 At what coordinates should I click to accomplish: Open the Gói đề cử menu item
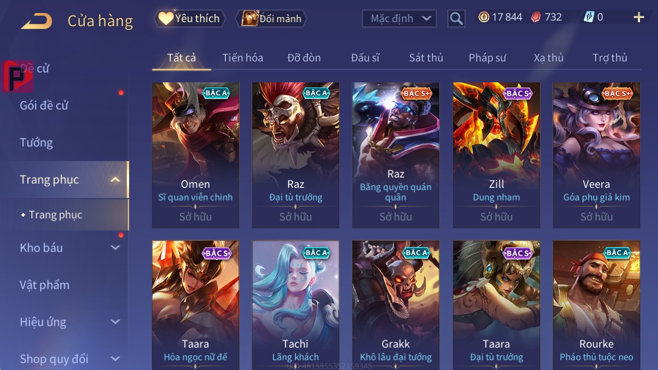point(44,105)
